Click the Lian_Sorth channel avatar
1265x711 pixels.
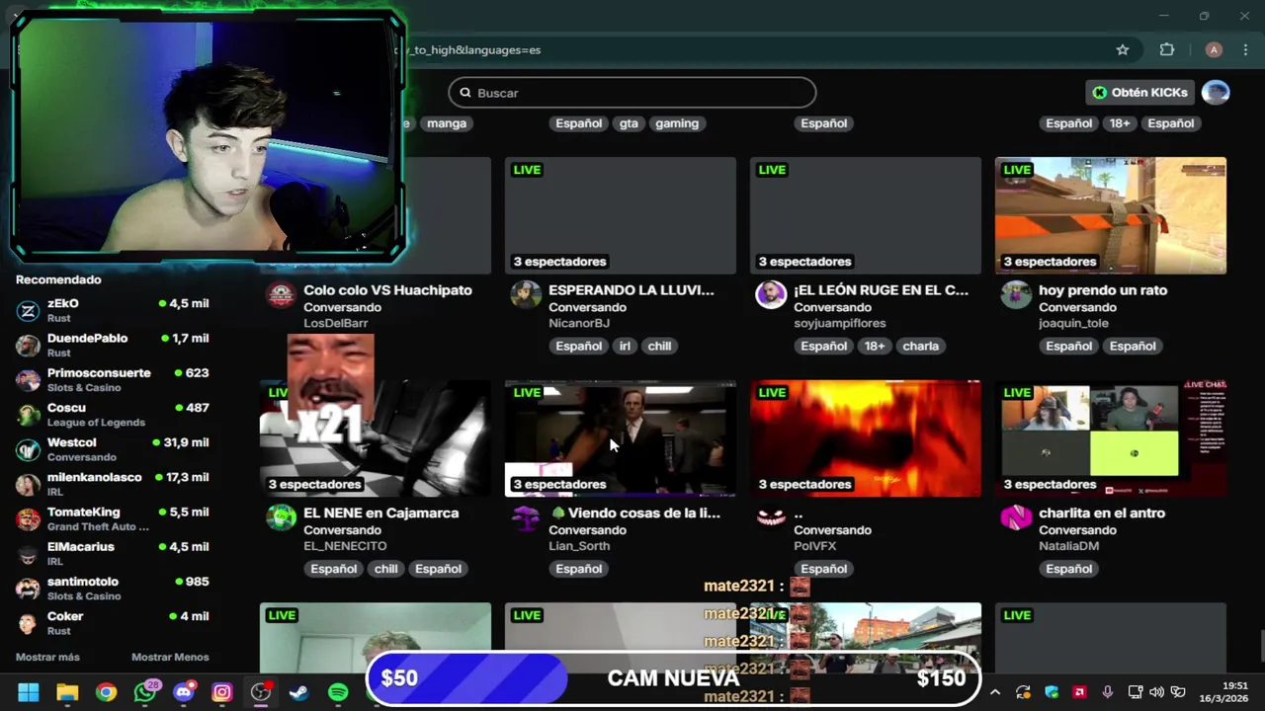[526, 517]
